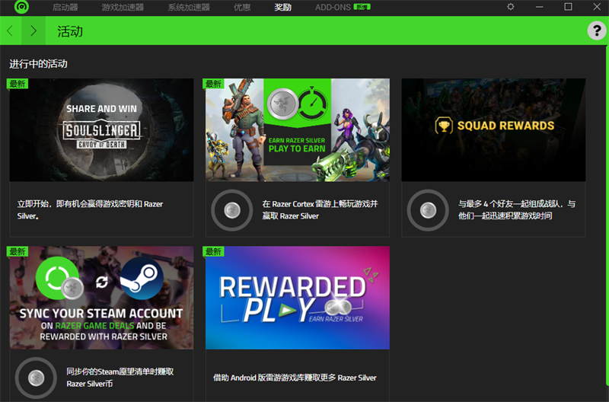Open the Rewarded Play banner
This screenshot has width=609, height=402.
click(298, 298)
